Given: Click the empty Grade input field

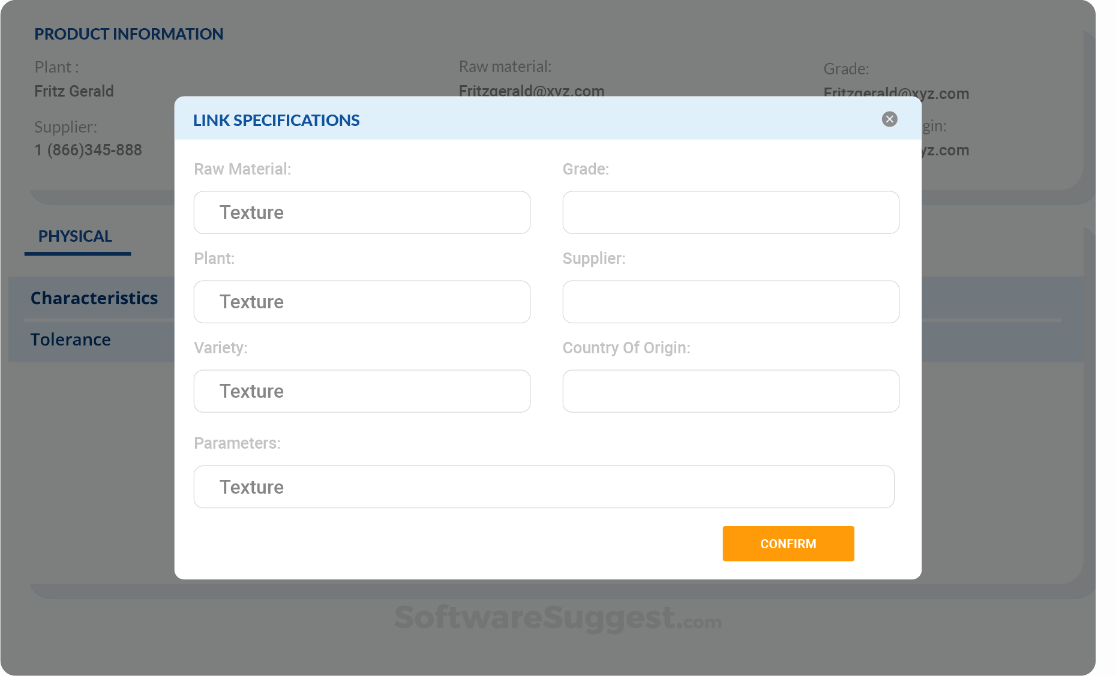Looking at the screenshot, I should pyautogui.click(x=730, y=212).
